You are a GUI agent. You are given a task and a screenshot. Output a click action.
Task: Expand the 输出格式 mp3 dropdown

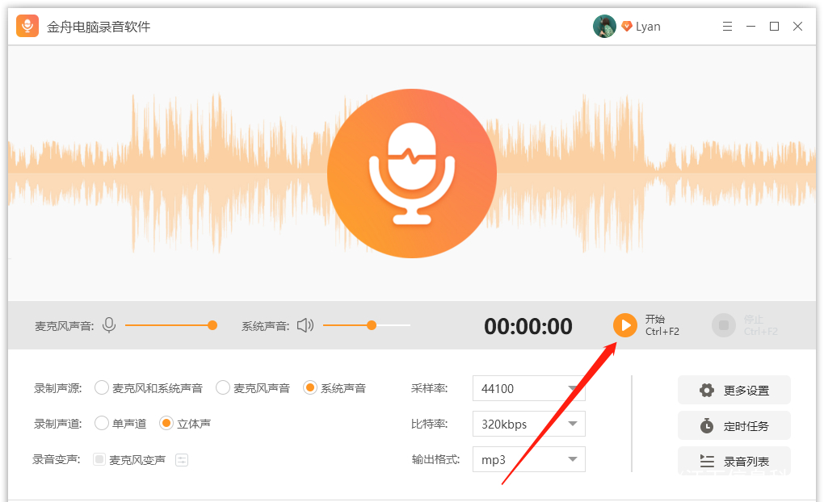(528, 459)
